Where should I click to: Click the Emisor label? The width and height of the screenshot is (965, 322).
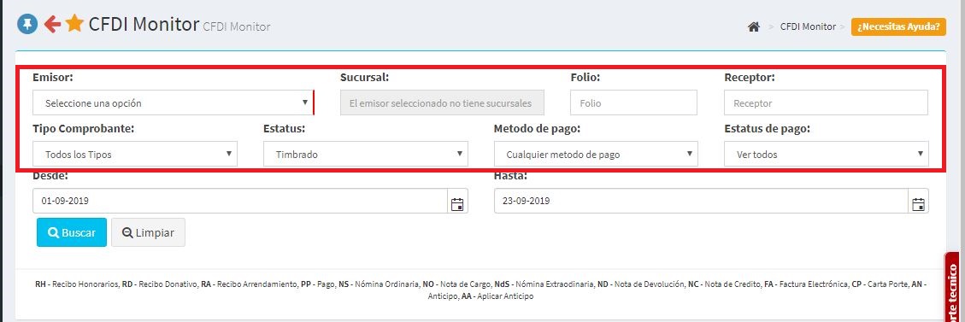click(x=52, y=78)
